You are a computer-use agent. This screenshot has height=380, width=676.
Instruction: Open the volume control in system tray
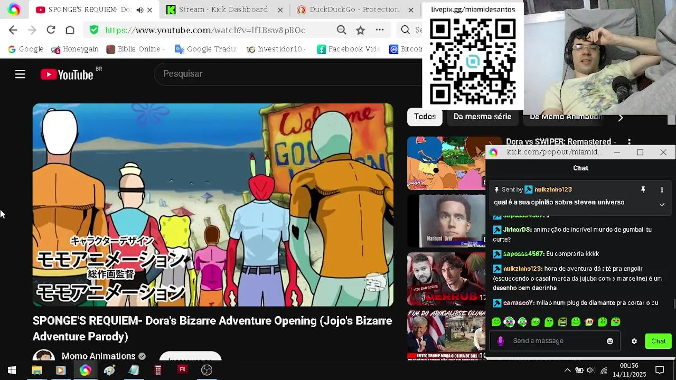(x=590, y=370)
